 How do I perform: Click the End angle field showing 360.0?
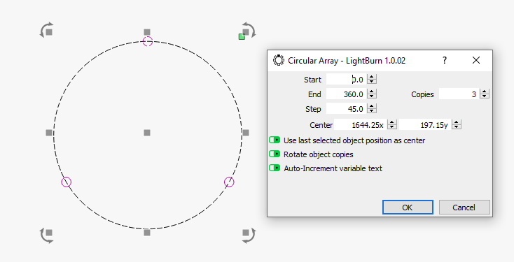pos(347,94)
